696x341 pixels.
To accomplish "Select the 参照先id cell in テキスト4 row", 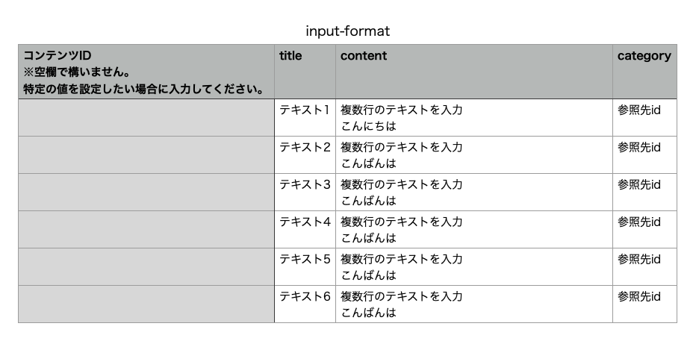I will point(644,230).
